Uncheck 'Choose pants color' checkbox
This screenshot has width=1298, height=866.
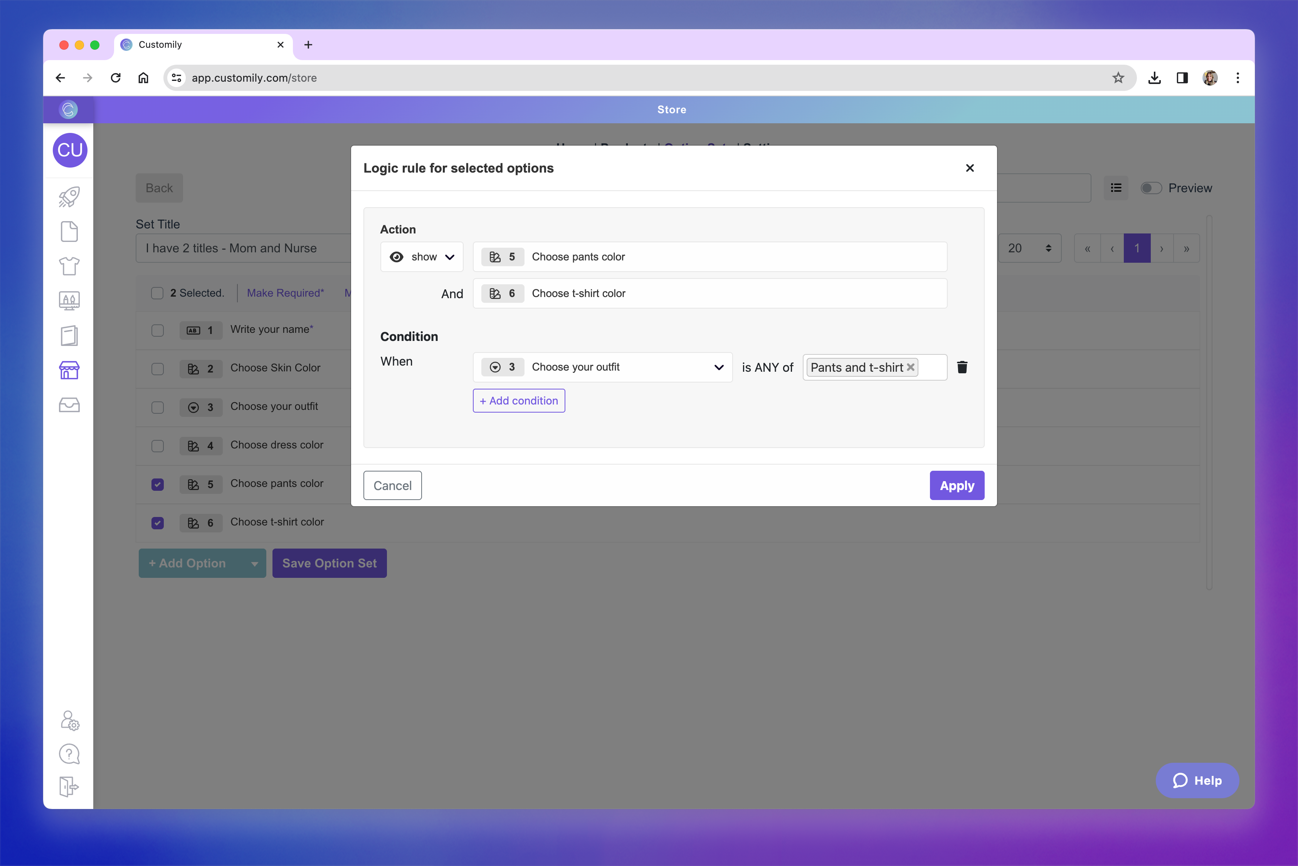pos(158,484)
